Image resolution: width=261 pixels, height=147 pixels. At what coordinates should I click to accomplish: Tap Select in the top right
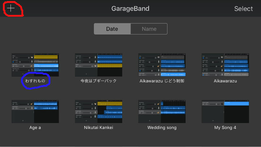click(243, 9)
